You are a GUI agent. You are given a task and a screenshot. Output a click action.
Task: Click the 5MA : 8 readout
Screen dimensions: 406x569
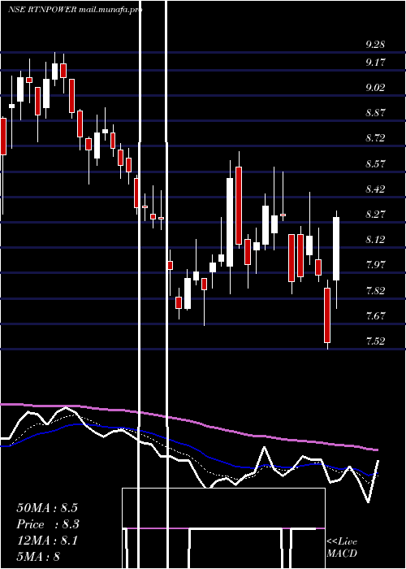(x=38, y=557)
